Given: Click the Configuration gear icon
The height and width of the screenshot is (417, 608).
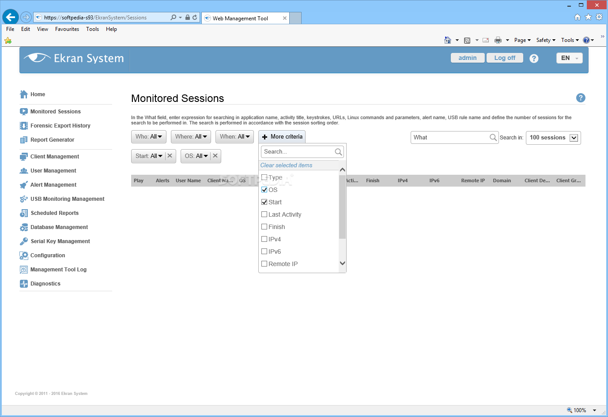Looking at the screenshot, I should click(24, 255).
